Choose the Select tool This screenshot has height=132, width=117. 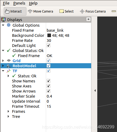[66, 11]
